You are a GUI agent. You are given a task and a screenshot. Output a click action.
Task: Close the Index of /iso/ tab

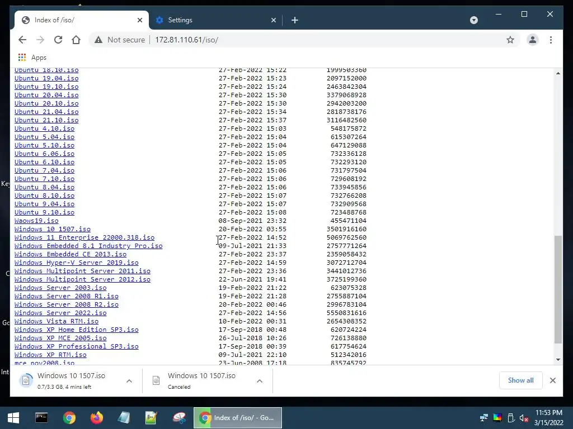(139, 20)
